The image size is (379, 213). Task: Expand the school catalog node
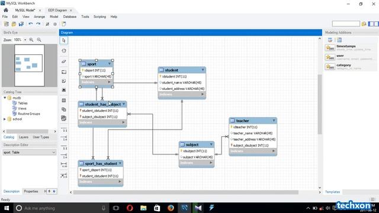click(5, 119)
